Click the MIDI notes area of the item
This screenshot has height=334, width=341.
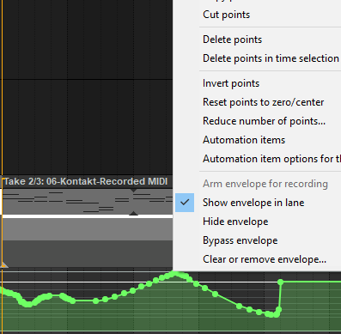pyautogui.click(x=88, y=202)
